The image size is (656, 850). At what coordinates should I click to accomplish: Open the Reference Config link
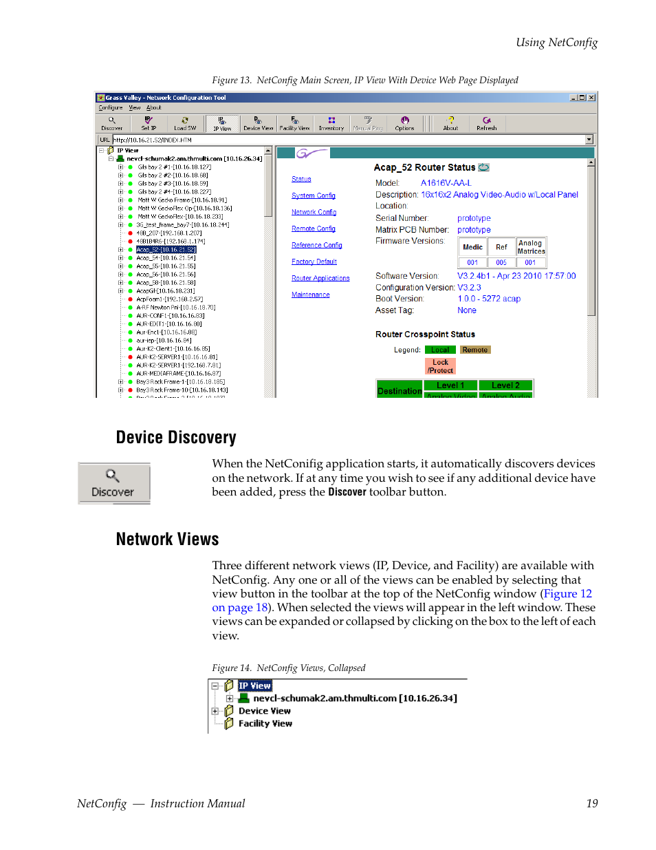pyautogui.click(x=317, y=245)
